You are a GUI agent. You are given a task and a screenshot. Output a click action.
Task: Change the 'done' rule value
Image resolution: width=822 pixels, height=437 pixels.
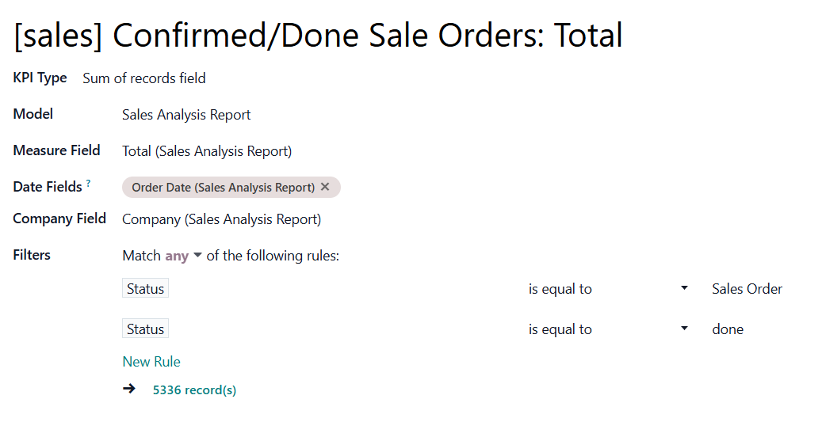point(728,329)
